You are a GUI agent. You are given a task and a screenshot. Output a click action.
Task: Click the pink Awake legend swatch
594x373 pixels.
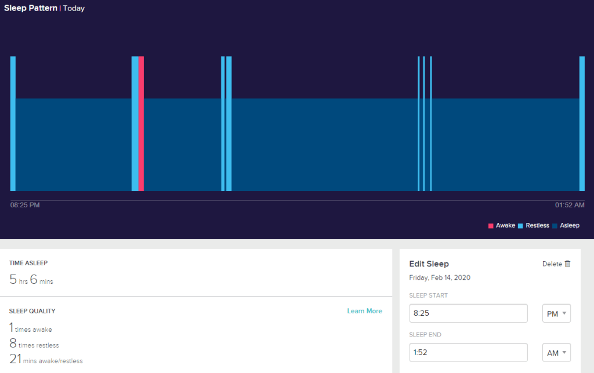pos(491,226)
